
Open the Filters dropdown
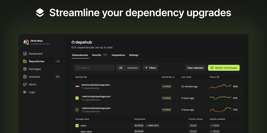coord(150,68)
